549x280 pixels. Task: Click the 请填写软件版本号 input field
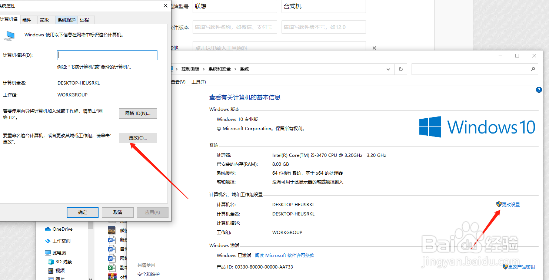[324, 27]
